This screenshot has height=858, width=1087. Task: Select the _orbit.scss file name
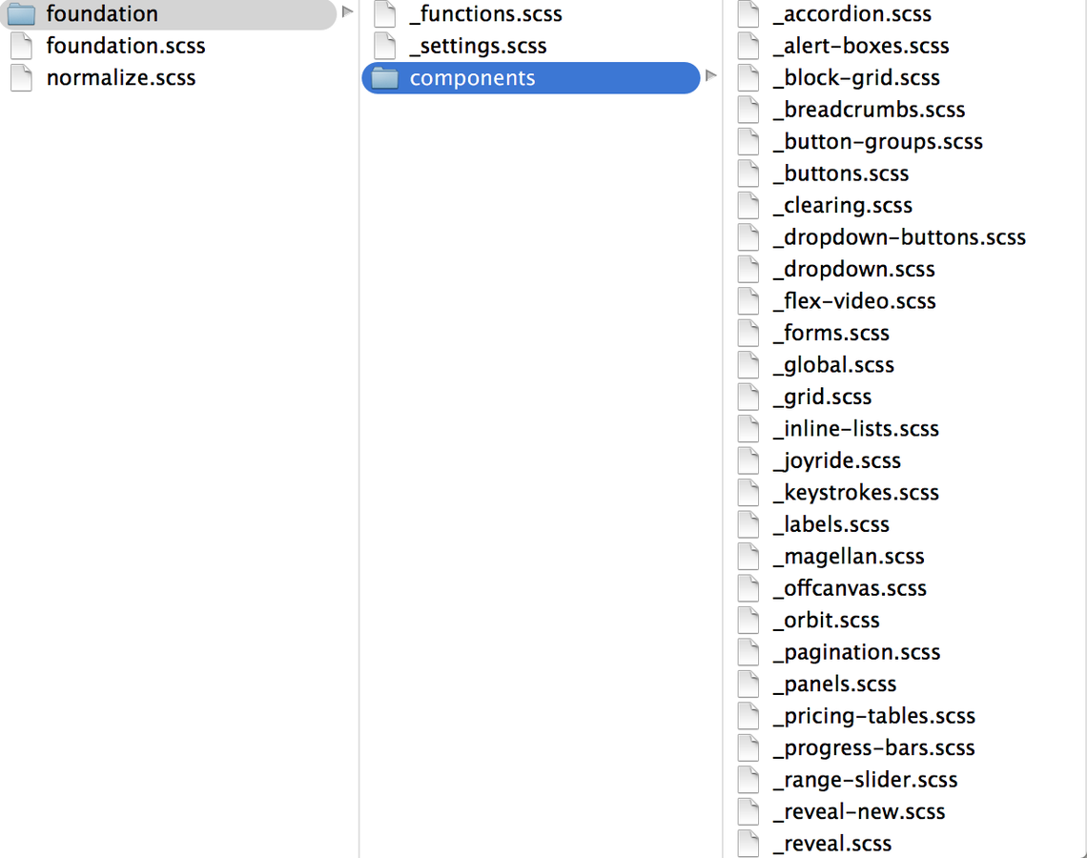(x=827, y=620)
